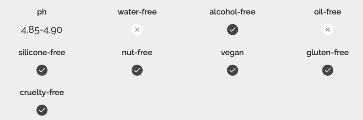Click the "oil-free" label text
The image size is (363, 120).
[328, 12]
